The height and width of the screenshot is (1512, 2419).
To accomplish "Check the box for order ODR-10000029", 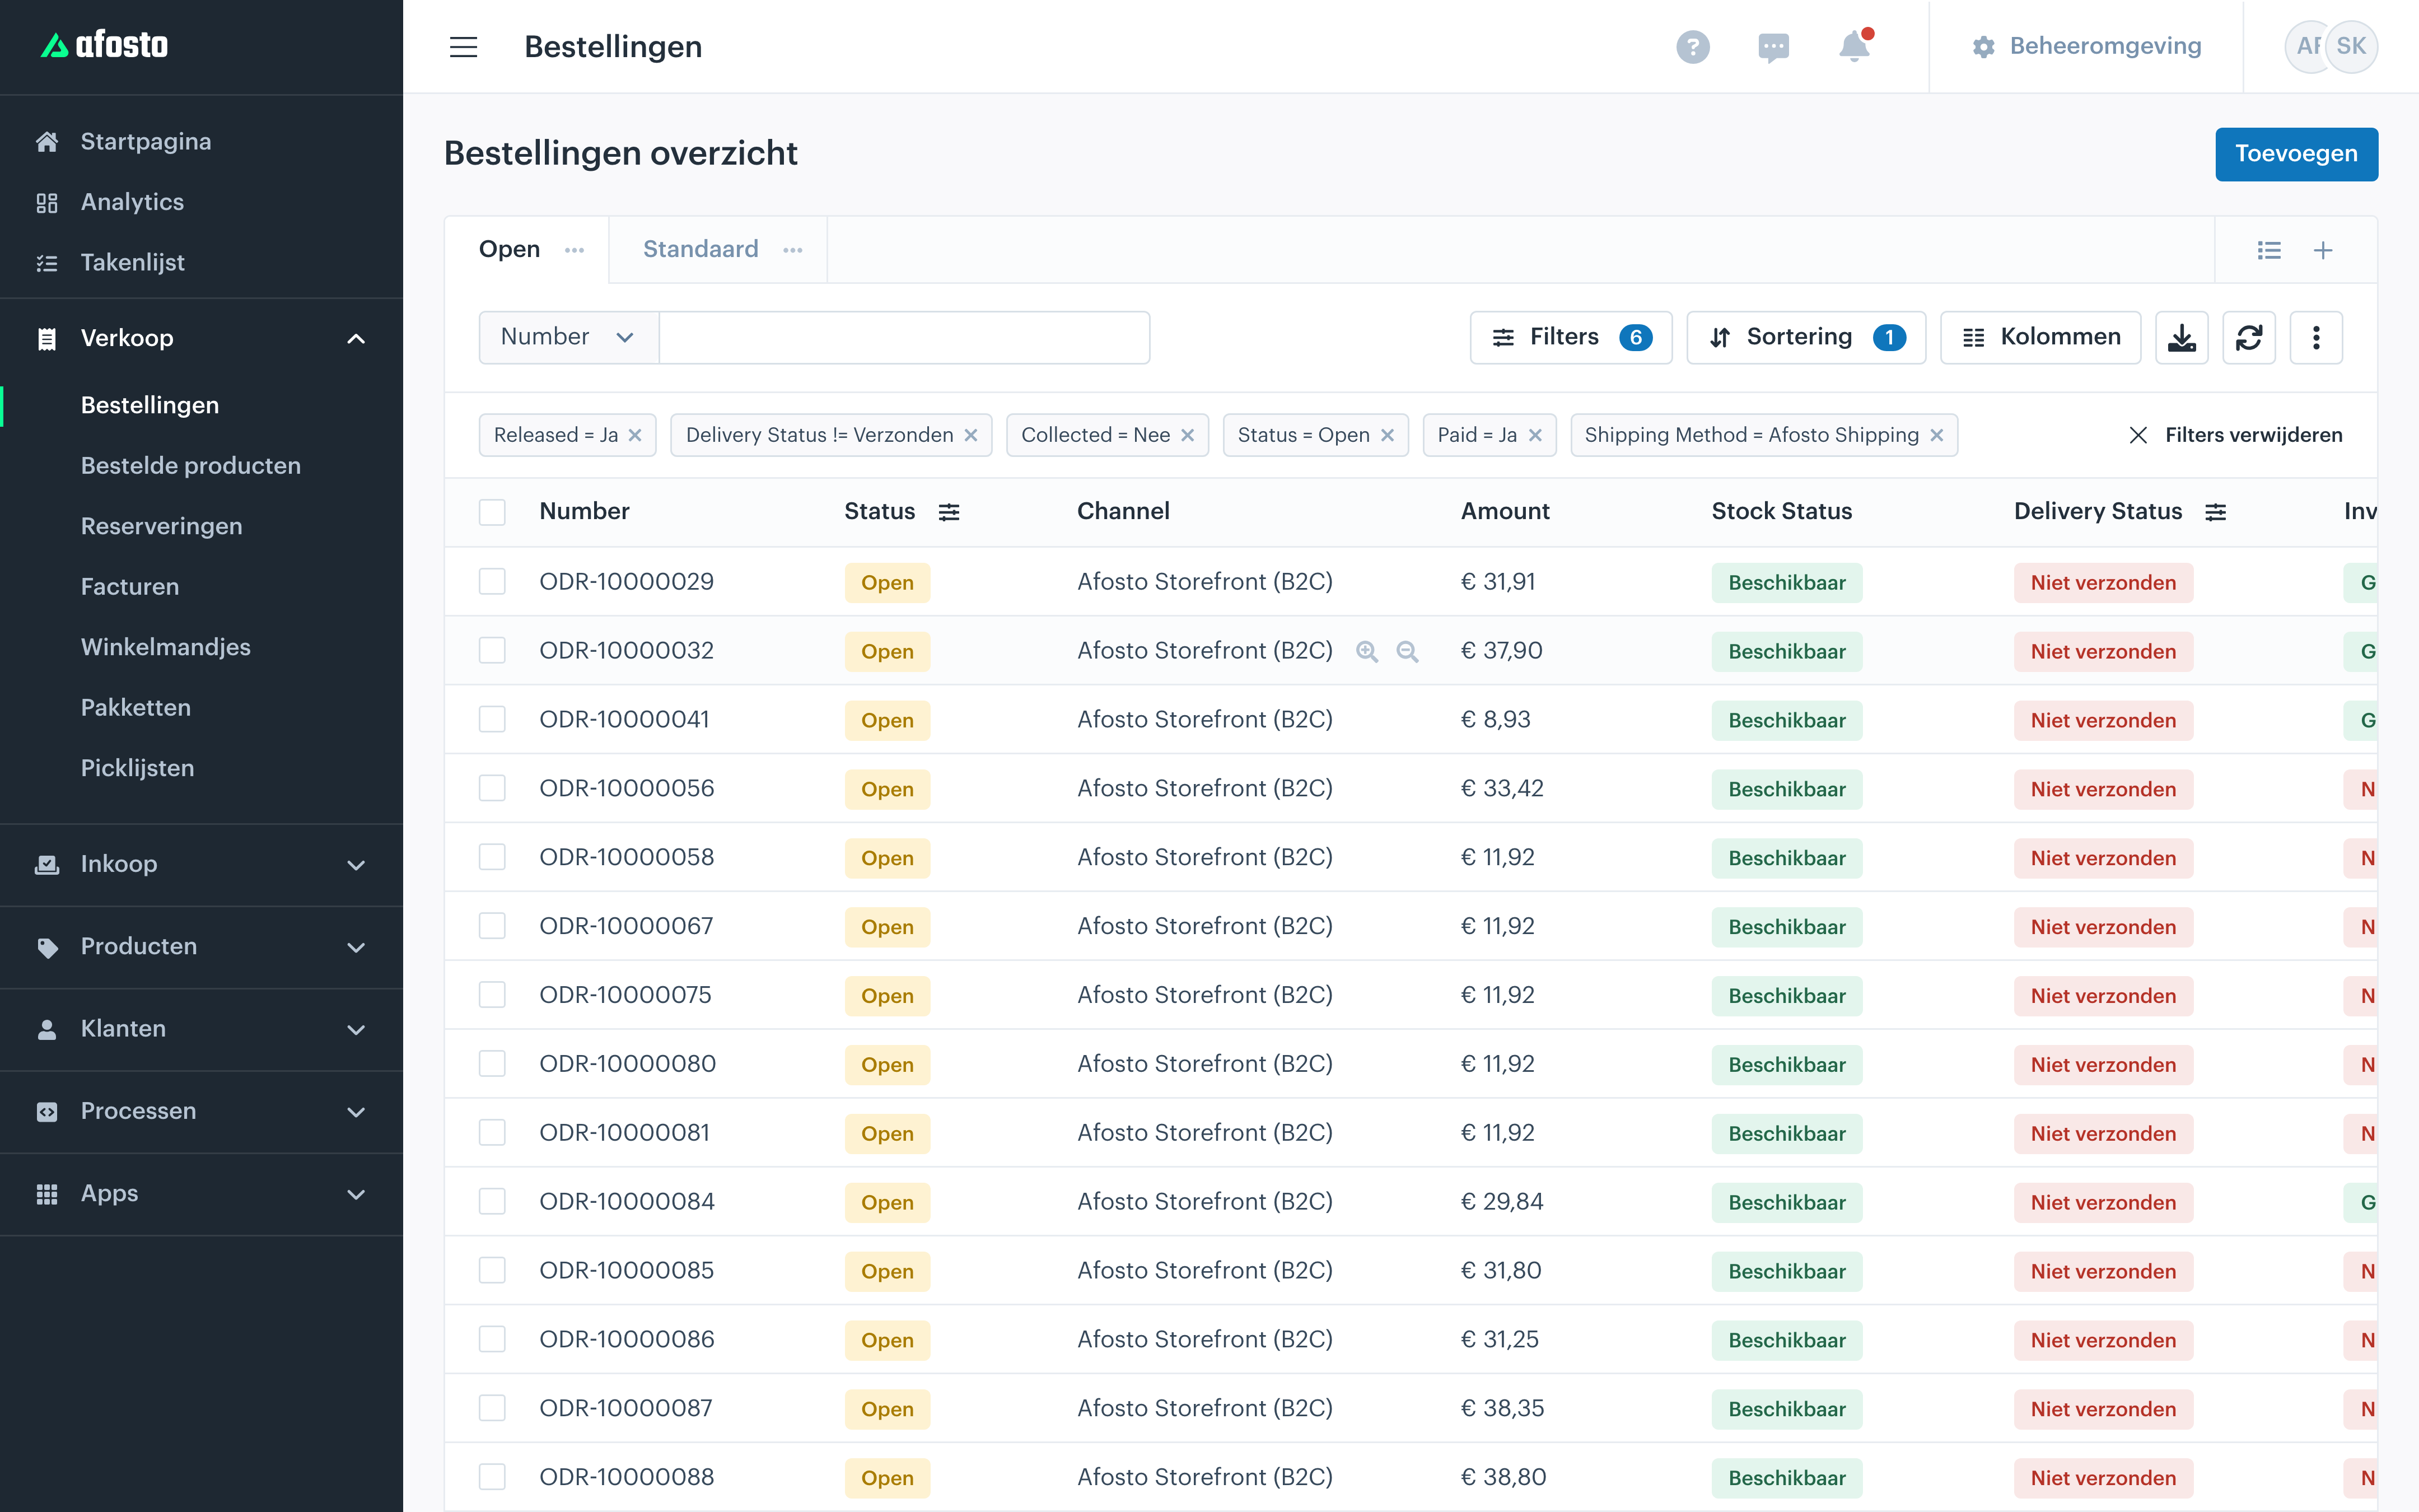I will tap(492, 581).
